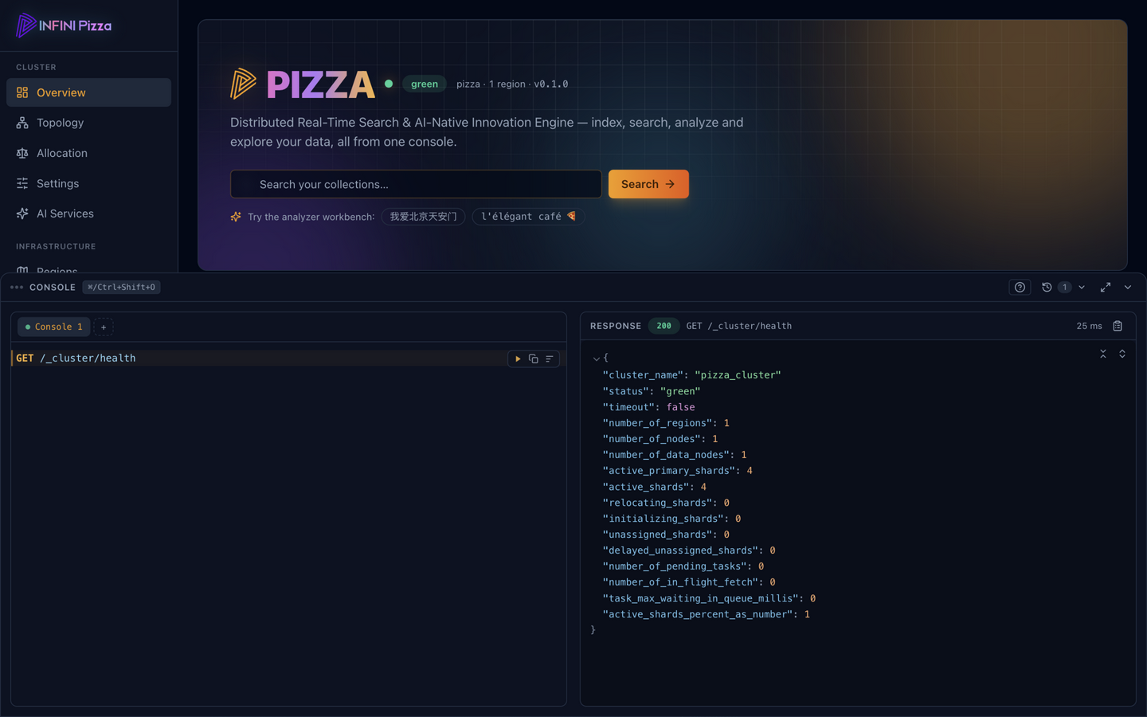Collapse the console panel chevron

pyautogui.click(x=1128, y=287)
